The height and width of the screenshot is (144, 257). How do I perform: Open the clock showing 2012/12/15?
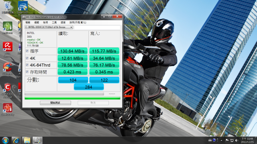[x=247, y=140]
